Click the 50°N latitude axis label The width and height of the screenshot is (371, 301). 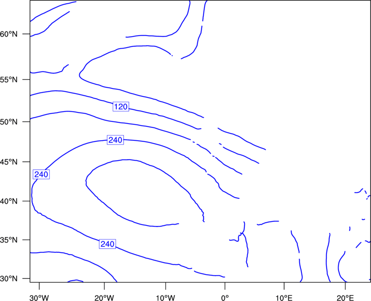click(9, 122)
